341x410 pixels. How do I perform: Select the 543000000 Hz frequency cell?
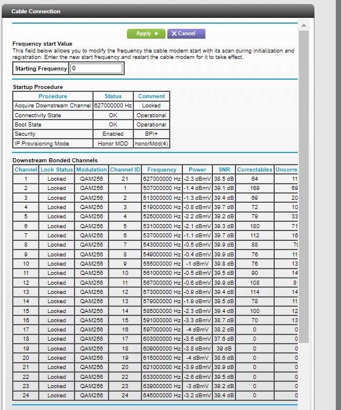click(162, 245)
